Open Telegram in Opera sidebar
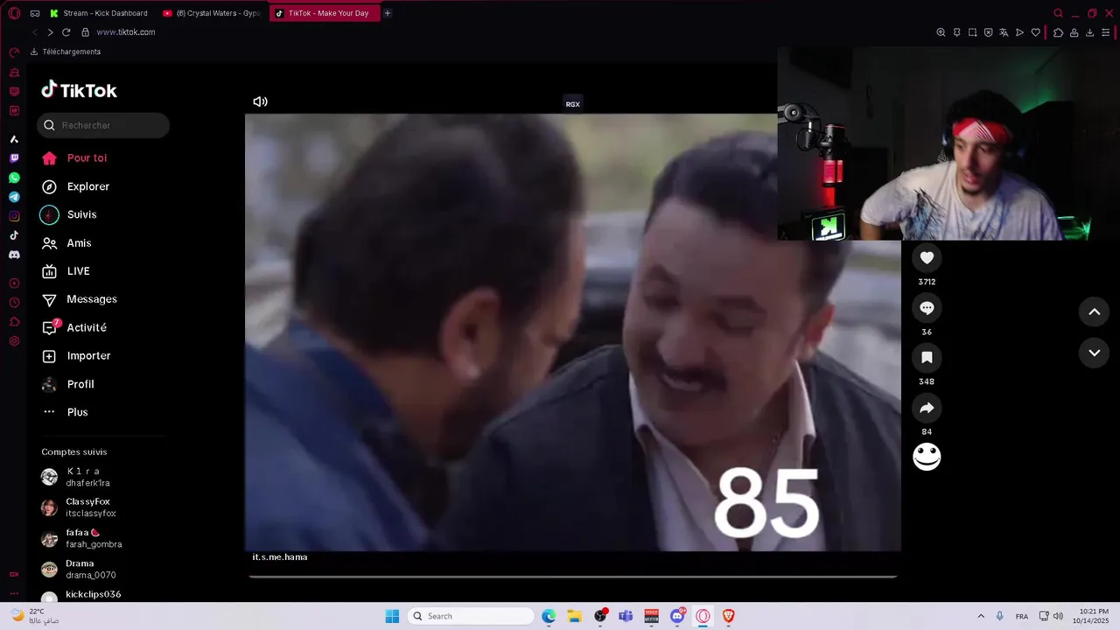Viewport: 1120px width, 630px height. (x=14, y=197)
